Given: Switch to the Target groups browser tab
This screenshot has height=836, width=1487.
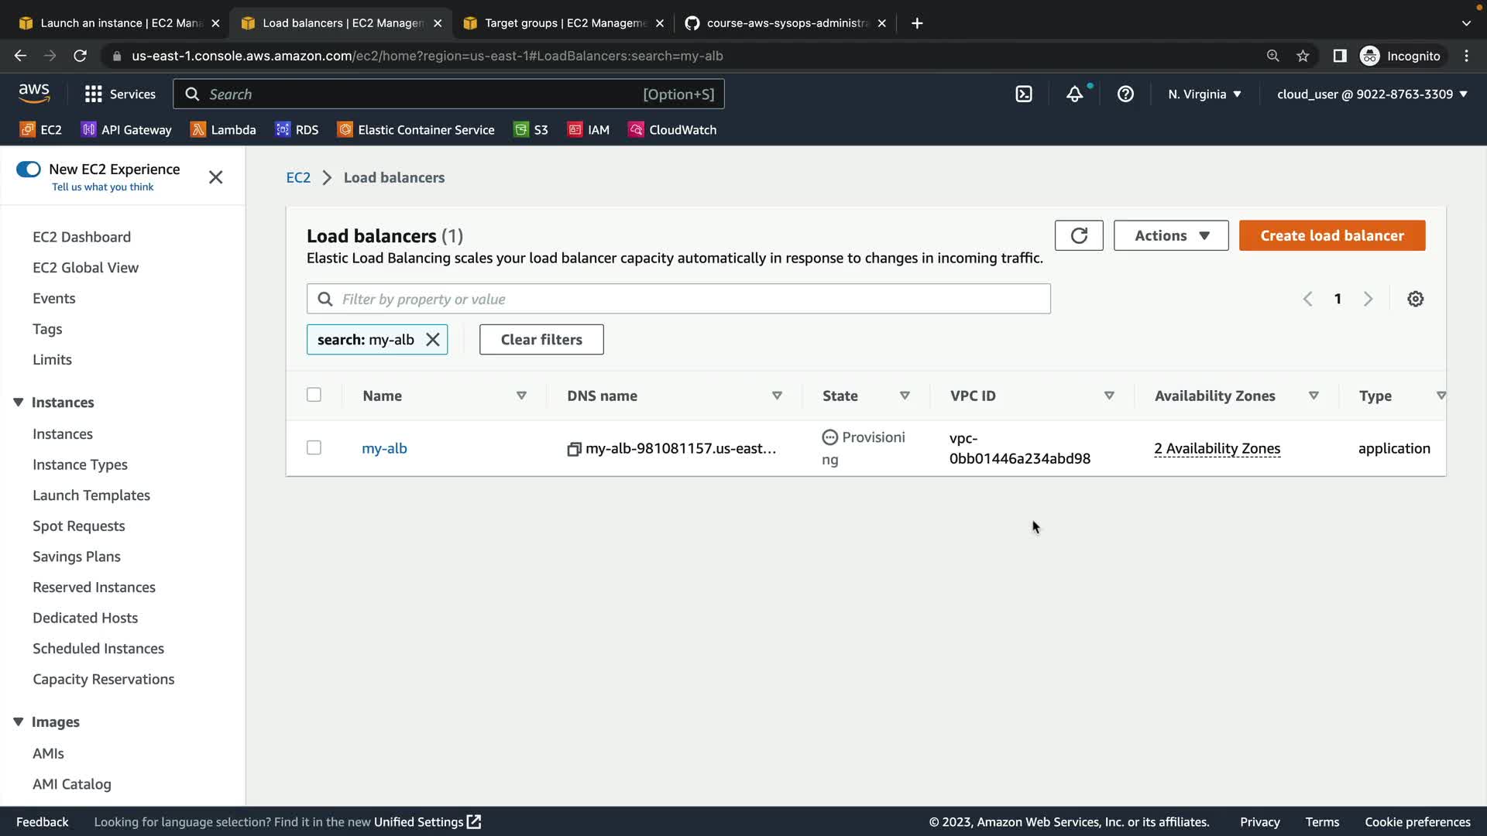Looking at the screenshot, I should 564,23.
